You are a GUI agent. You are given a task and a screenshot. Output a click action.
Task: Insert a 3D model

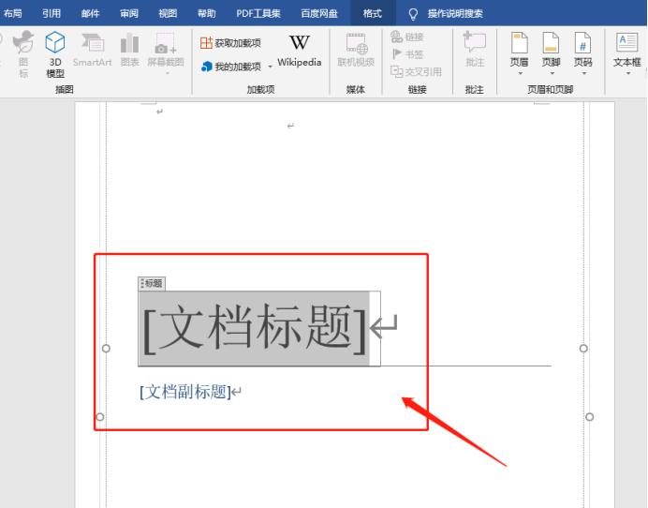pos(55,54)
